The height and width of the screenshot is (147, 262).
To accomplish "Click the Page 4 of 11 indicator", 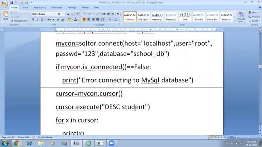I will pyautogui.click(x=8, y=137).
